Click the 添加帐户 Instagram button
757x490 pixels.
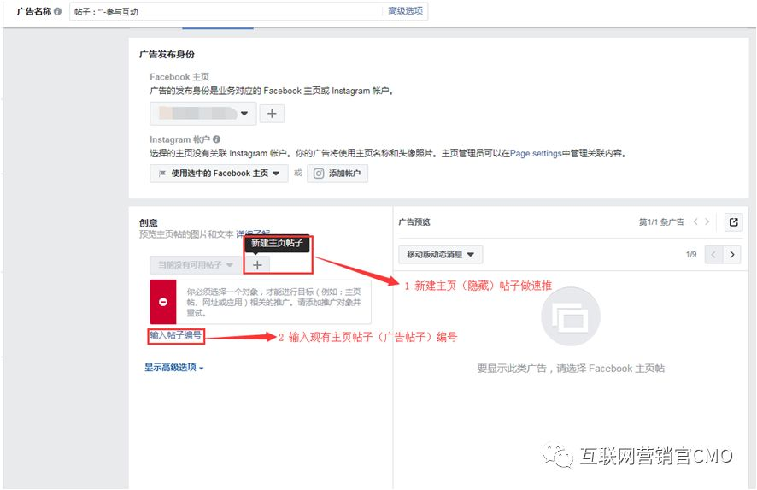click(x=337, y=174)
